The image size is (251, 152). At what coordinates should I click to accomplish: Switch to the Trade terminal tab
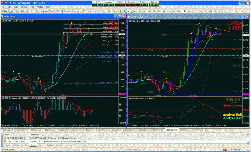[8, 145]
